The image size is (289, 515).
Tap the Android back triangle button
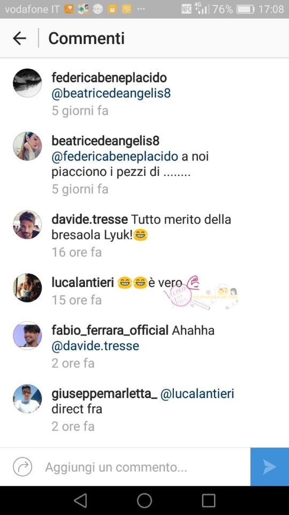pos(80,501)
